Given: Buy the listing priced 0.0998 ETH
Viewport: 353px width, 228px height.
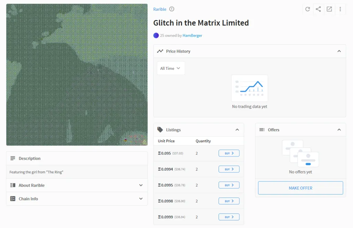Looking at the screenshot, I should point(229,201).
